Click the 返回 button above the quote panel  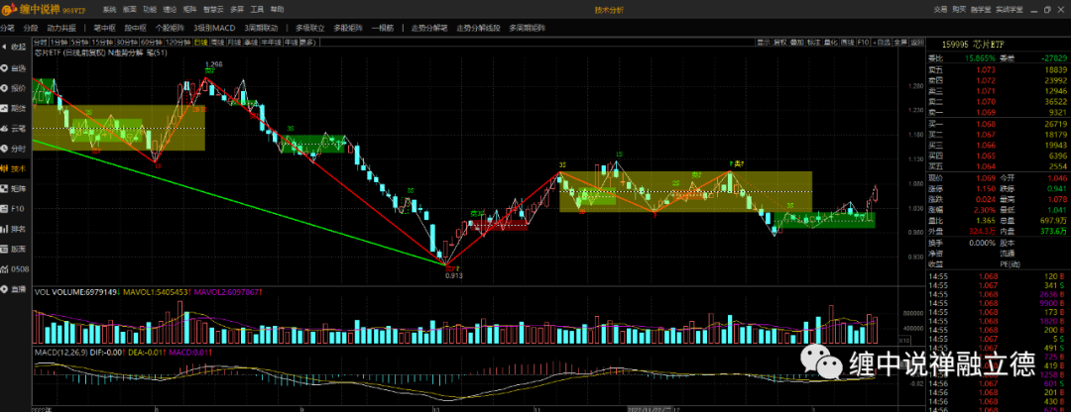[918, 43]
